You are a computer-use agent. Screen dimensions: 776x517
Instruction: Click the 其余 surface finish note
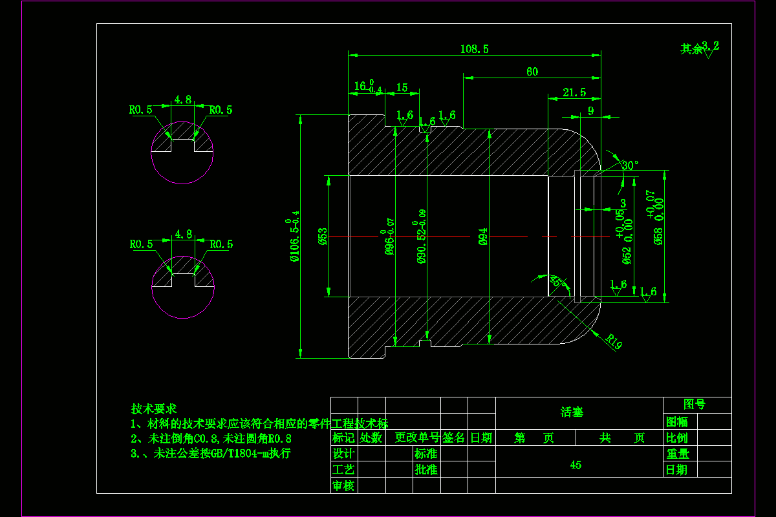(691, 49)
